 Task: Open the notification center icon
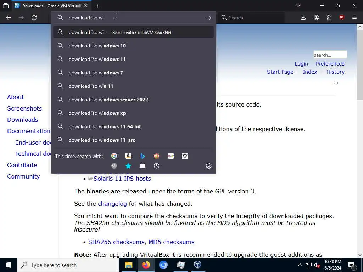click(x=352, y=265)
